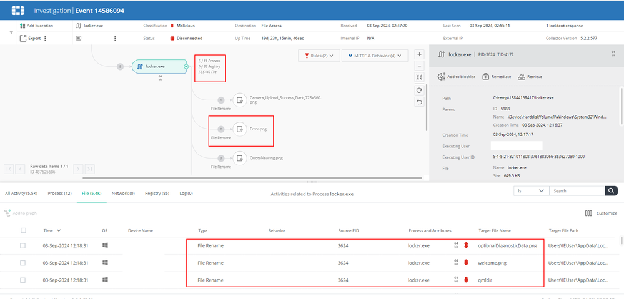Collapse the locker.exe node children

click(187, 66)
